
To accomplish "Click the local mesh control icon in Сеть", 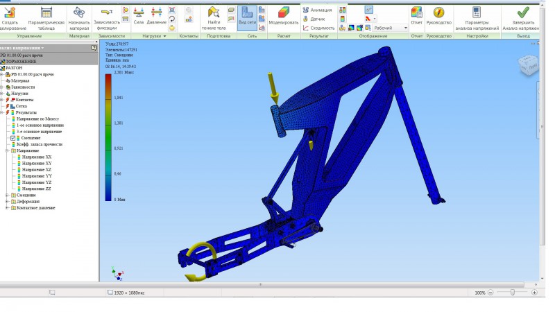I will (262, 19).
